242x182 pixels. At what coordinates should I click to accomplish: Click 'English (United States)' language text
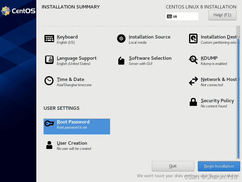point(74,64)
